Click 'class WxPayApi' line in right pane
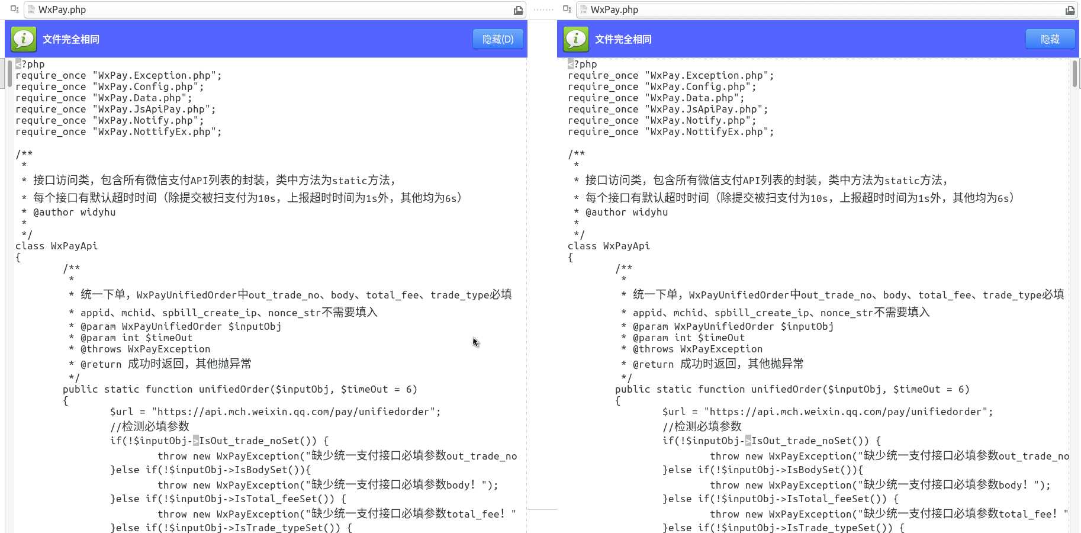 click(x=609, y=246)
